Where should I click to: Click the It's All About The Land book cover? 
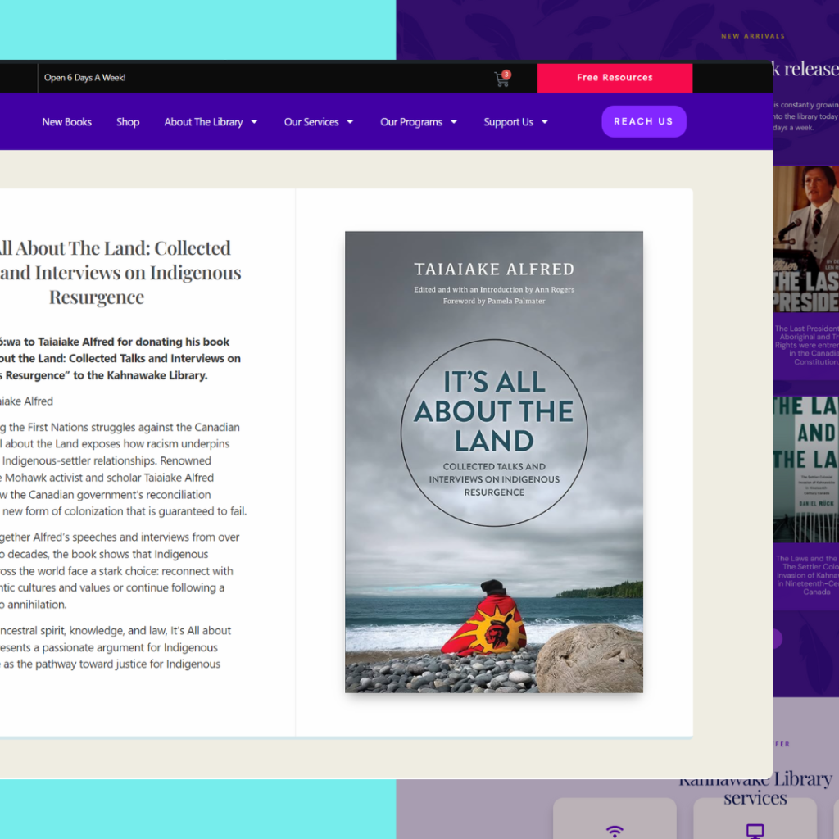tap(494, 462)
